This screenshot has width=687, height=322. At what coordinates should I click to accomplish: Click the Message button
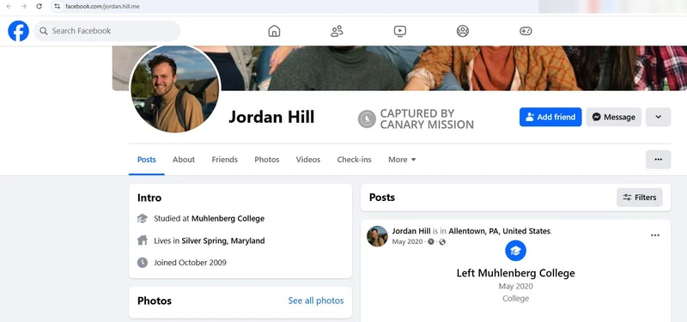tap(613, 117)
